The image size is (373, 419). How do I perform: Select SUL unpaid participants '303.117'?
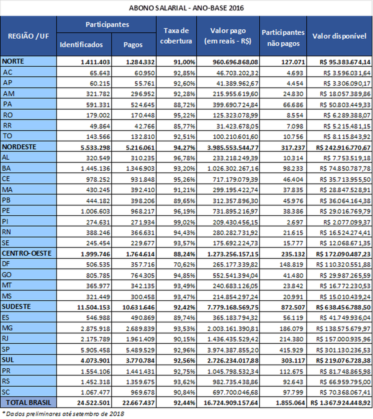(293, 360)
